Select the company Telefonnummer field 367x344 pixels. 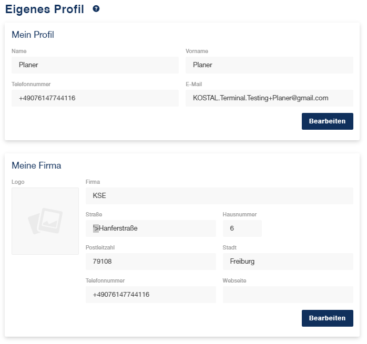click(151, 295)
